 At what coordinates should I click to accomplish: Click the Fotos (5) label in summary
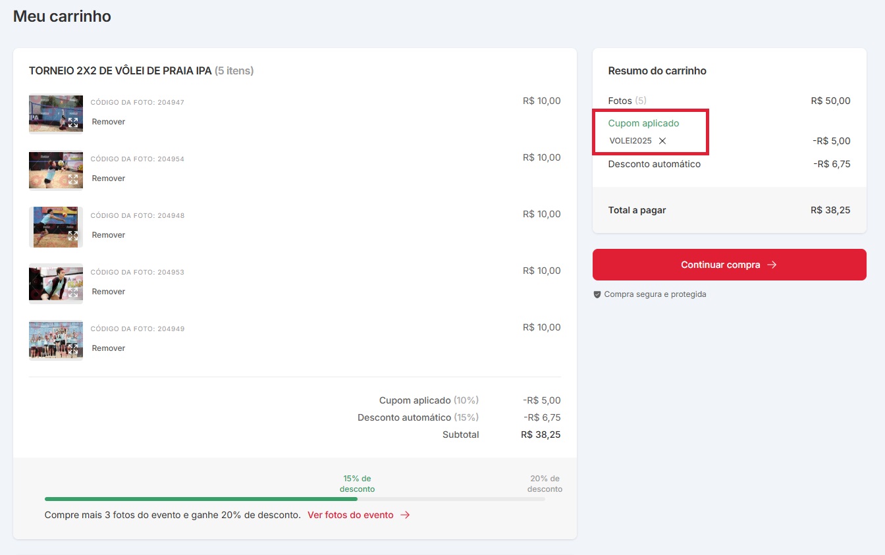tap(628, 101)
